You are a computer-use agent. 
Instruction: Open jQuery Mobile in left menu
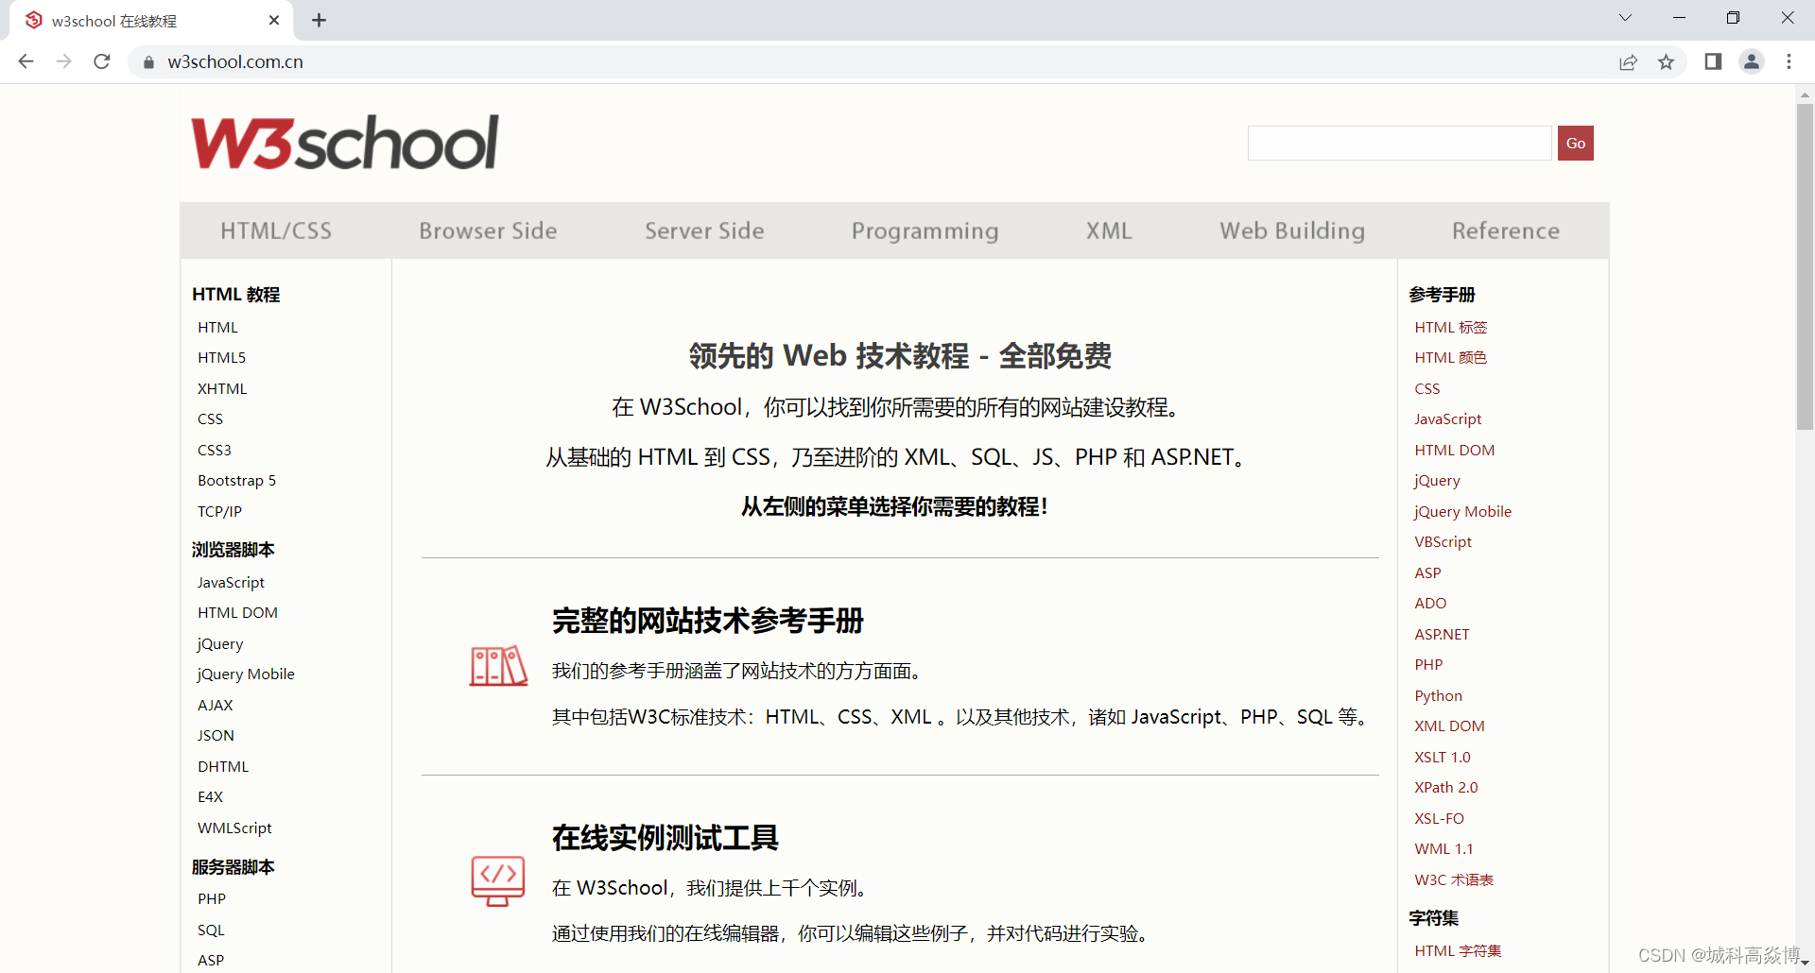pos(246,674)
